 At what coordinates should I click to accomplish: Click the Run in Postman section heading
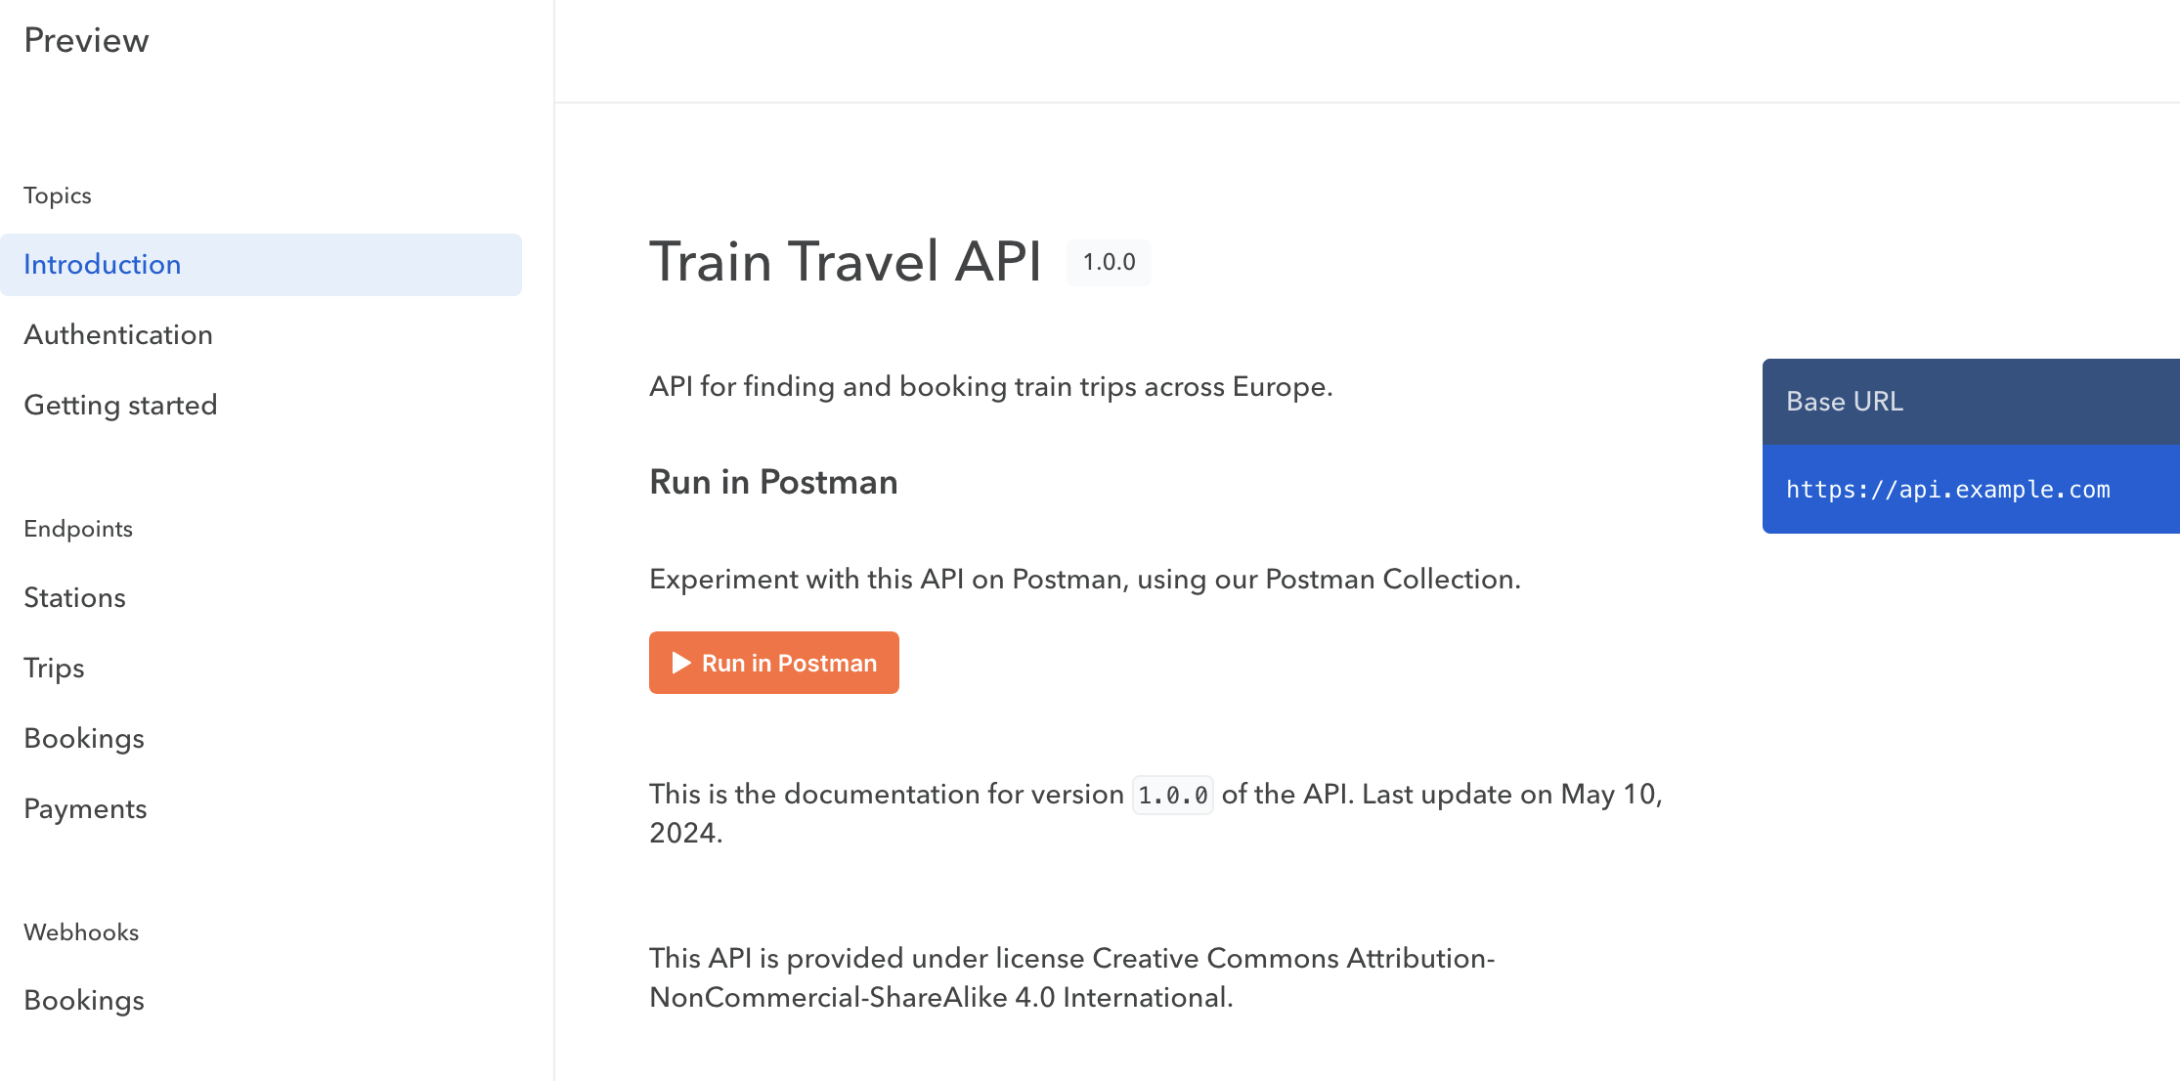(772, 481)
